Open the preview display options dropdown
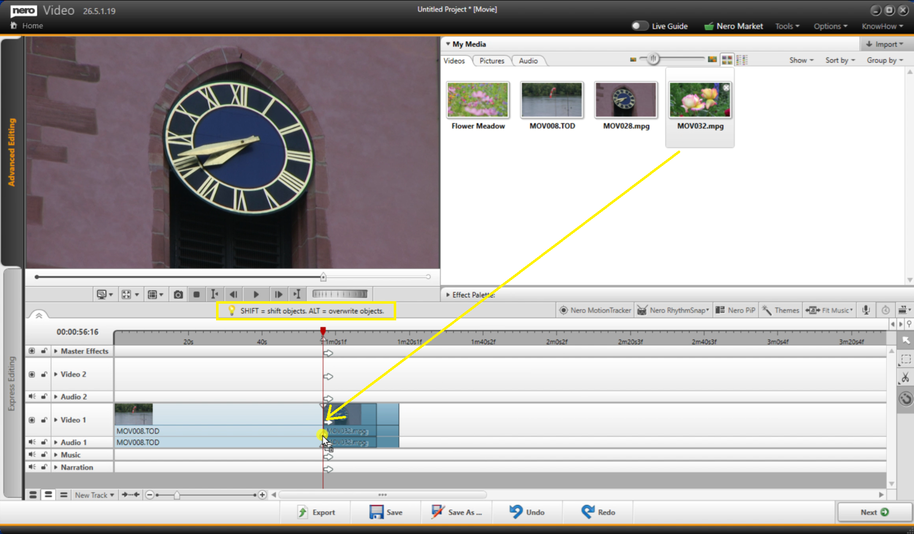Screen dimensions: 914x534 (156, 294)
